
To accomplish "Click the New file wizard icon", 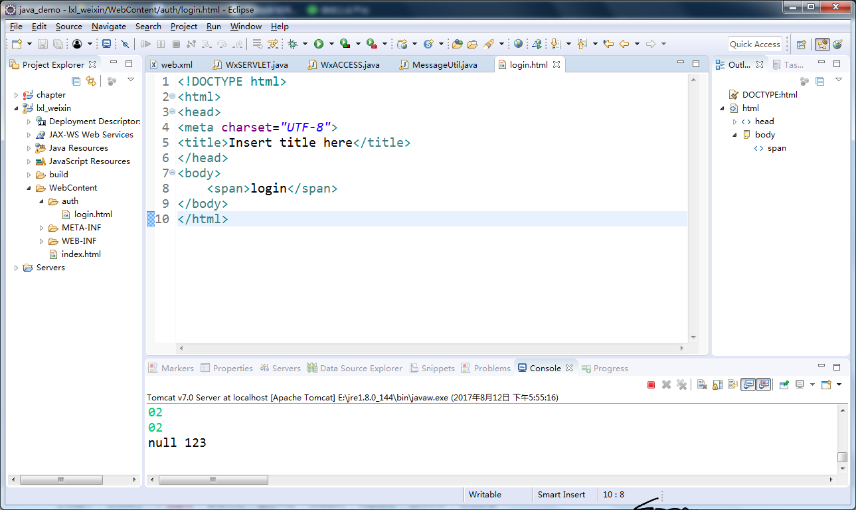I will click(x=17, y=44).
